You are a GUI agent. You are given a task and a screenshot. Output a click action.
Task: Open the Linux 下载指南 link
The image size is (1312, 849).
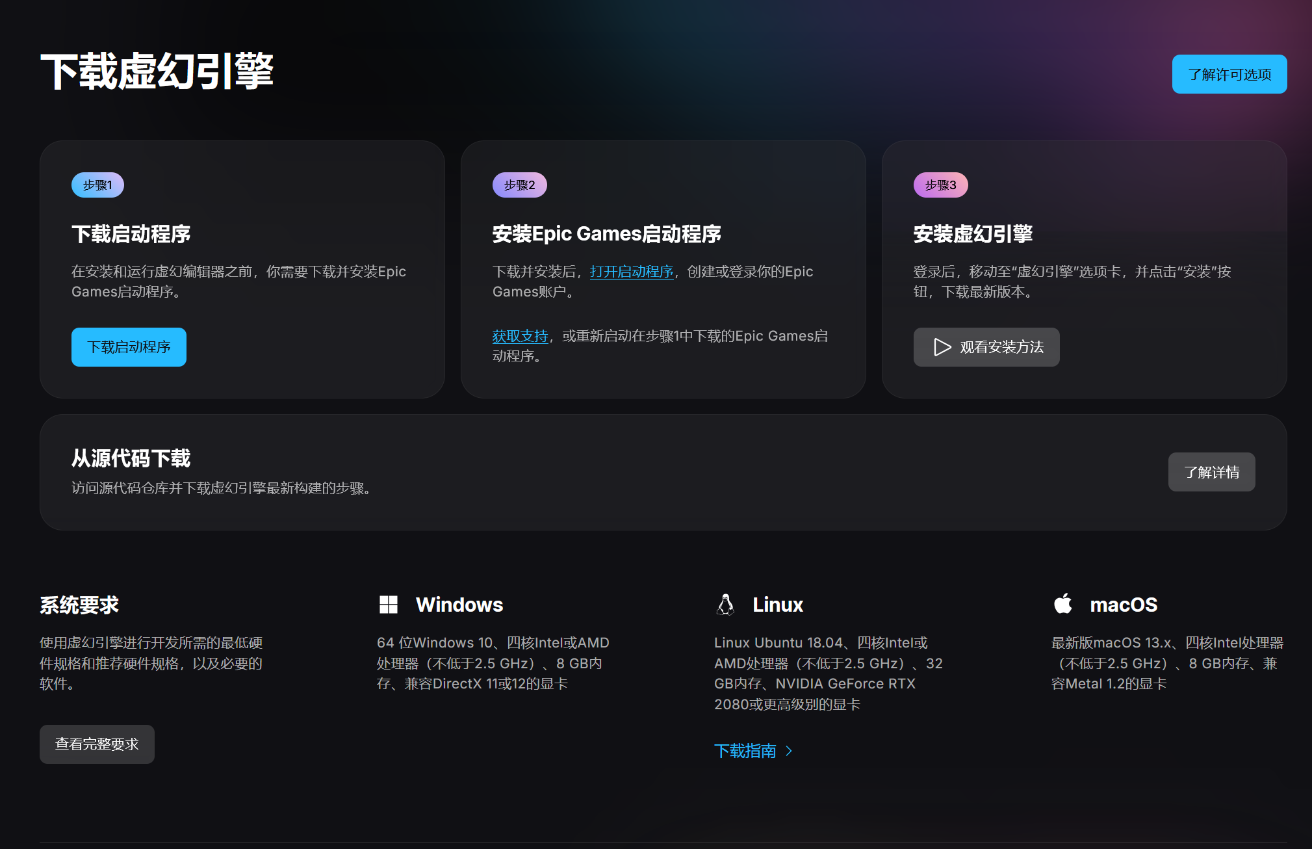tap(745, 751)
